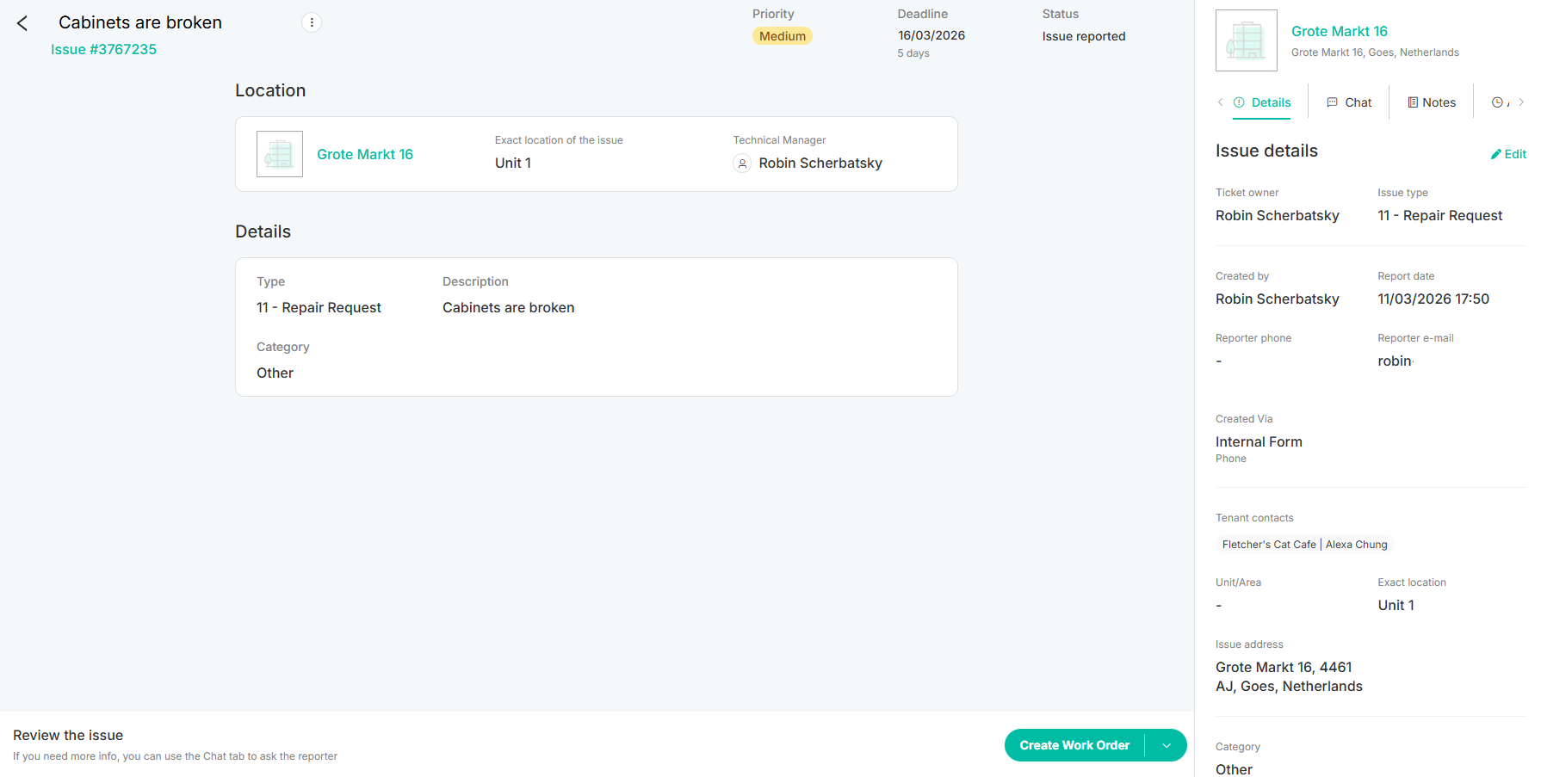The height and width of the screenshot is (777, 1541).
Task: Switch to the Notes tab
Action: coord(1431,102)
